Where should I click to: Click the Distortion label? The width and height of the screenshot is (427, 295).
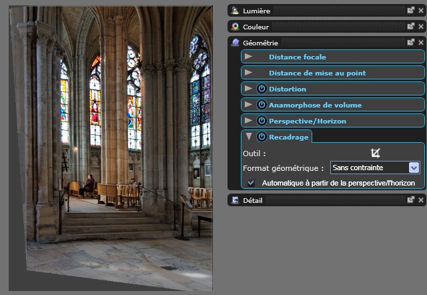click(288, 89)
